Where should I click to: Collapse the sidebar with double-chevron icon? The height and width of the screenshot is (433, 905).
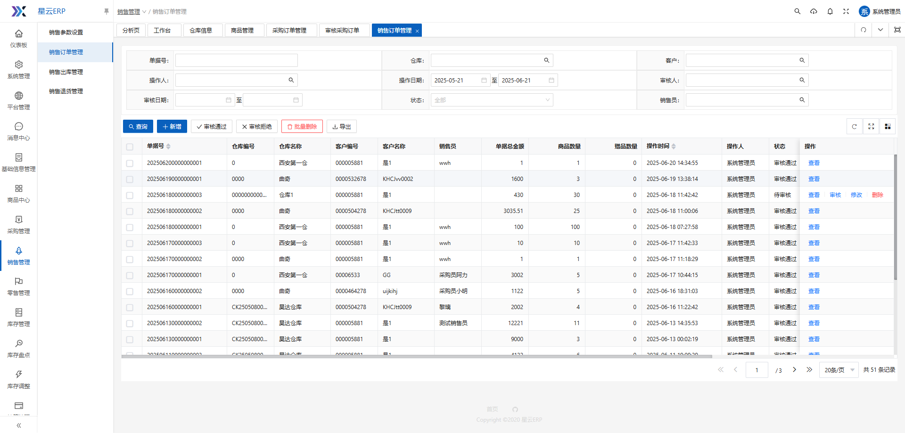19,425
